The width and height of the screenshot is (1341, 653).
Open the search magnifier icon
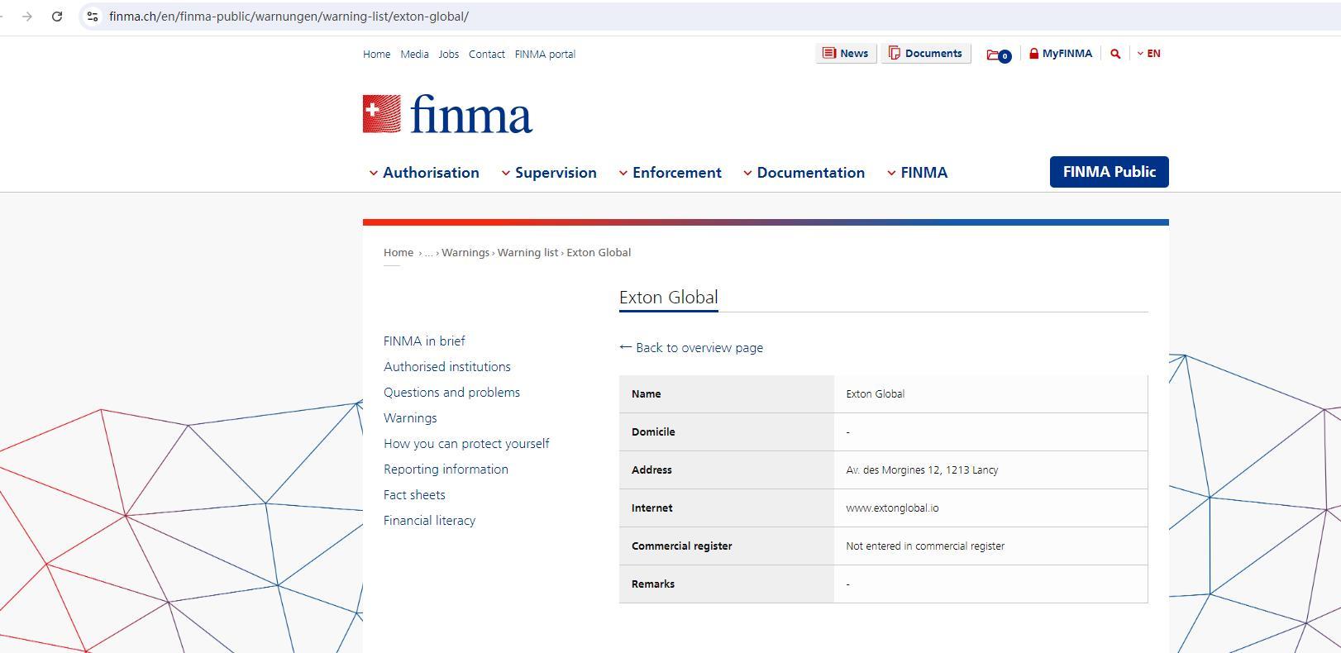tap(1115, 54)
